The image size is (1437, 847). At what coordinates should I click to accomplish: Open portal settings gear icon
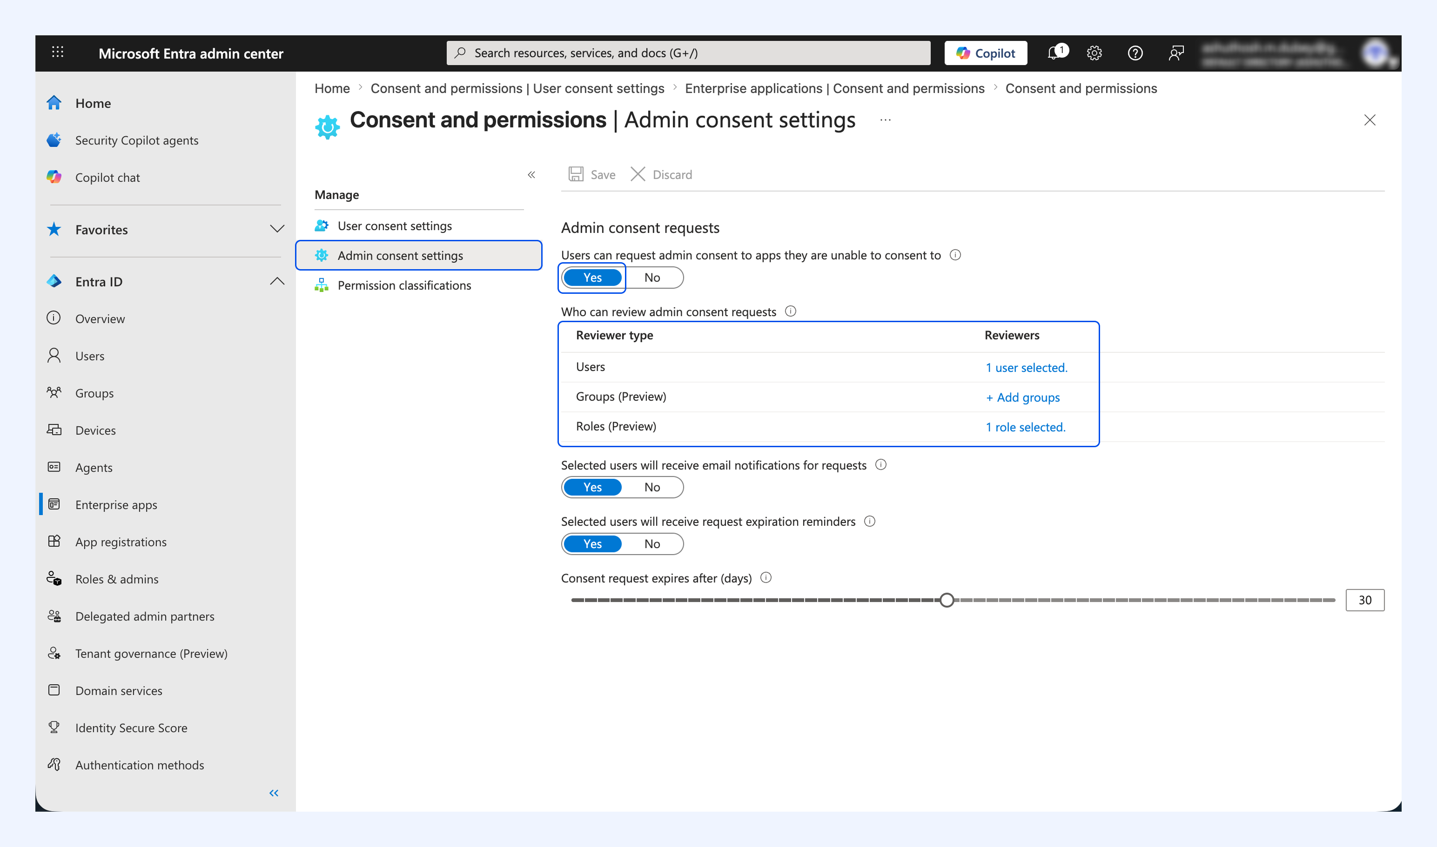[1094, 53]
